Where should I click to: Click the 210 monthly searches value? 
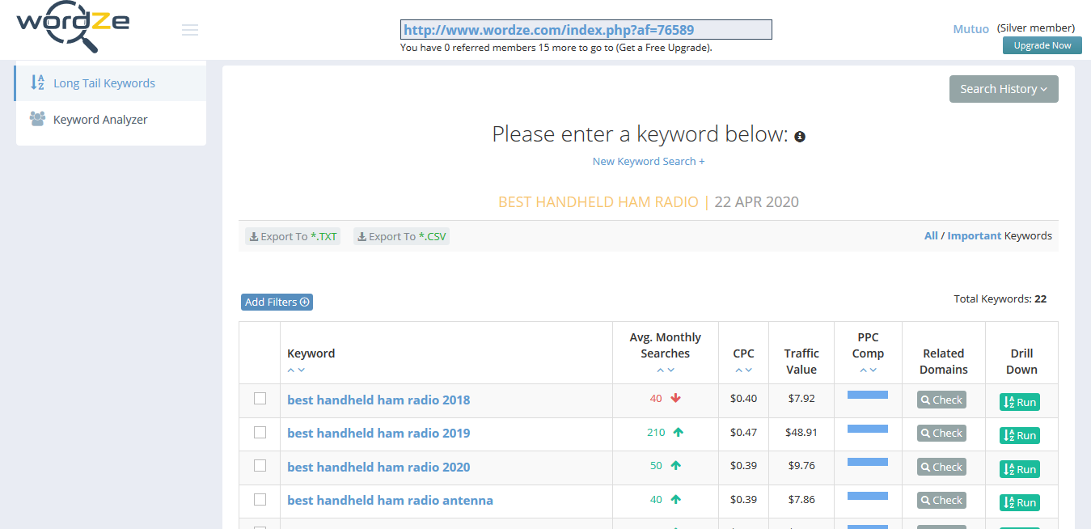pyautogui.click(x=656, y=433)
